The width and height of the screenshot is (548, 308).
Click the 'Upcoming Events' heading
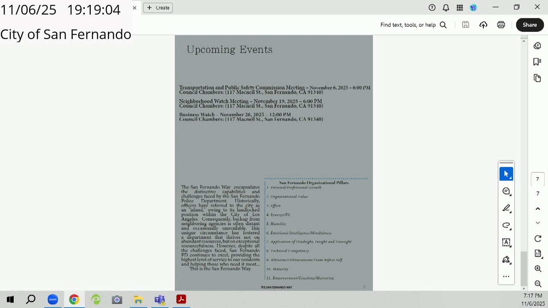click(229, 50)
